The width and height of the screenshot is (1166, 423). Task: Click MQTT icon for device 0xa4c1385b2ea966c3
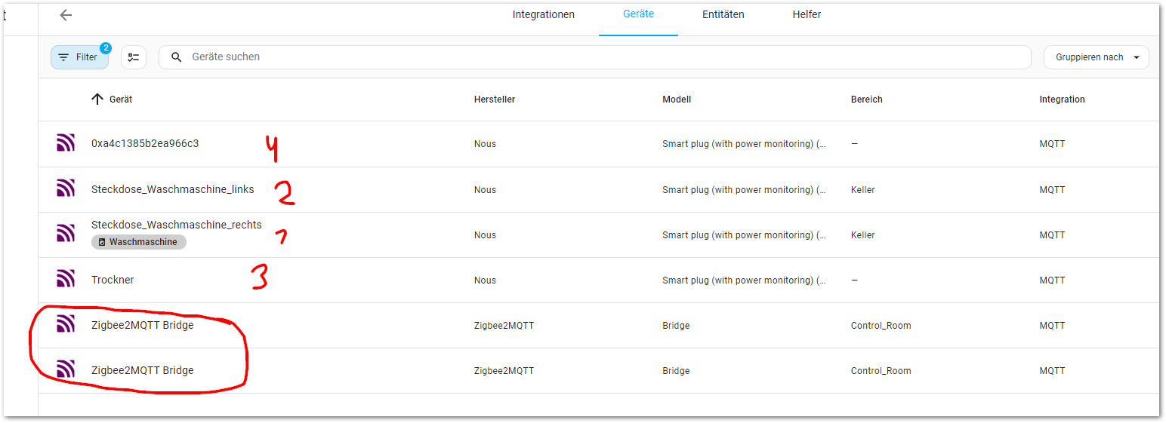pos(66,143)
